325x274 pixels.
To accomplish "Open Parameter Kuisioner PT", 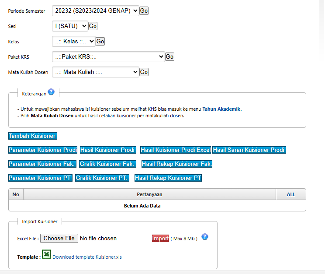I will pos(41,178).
